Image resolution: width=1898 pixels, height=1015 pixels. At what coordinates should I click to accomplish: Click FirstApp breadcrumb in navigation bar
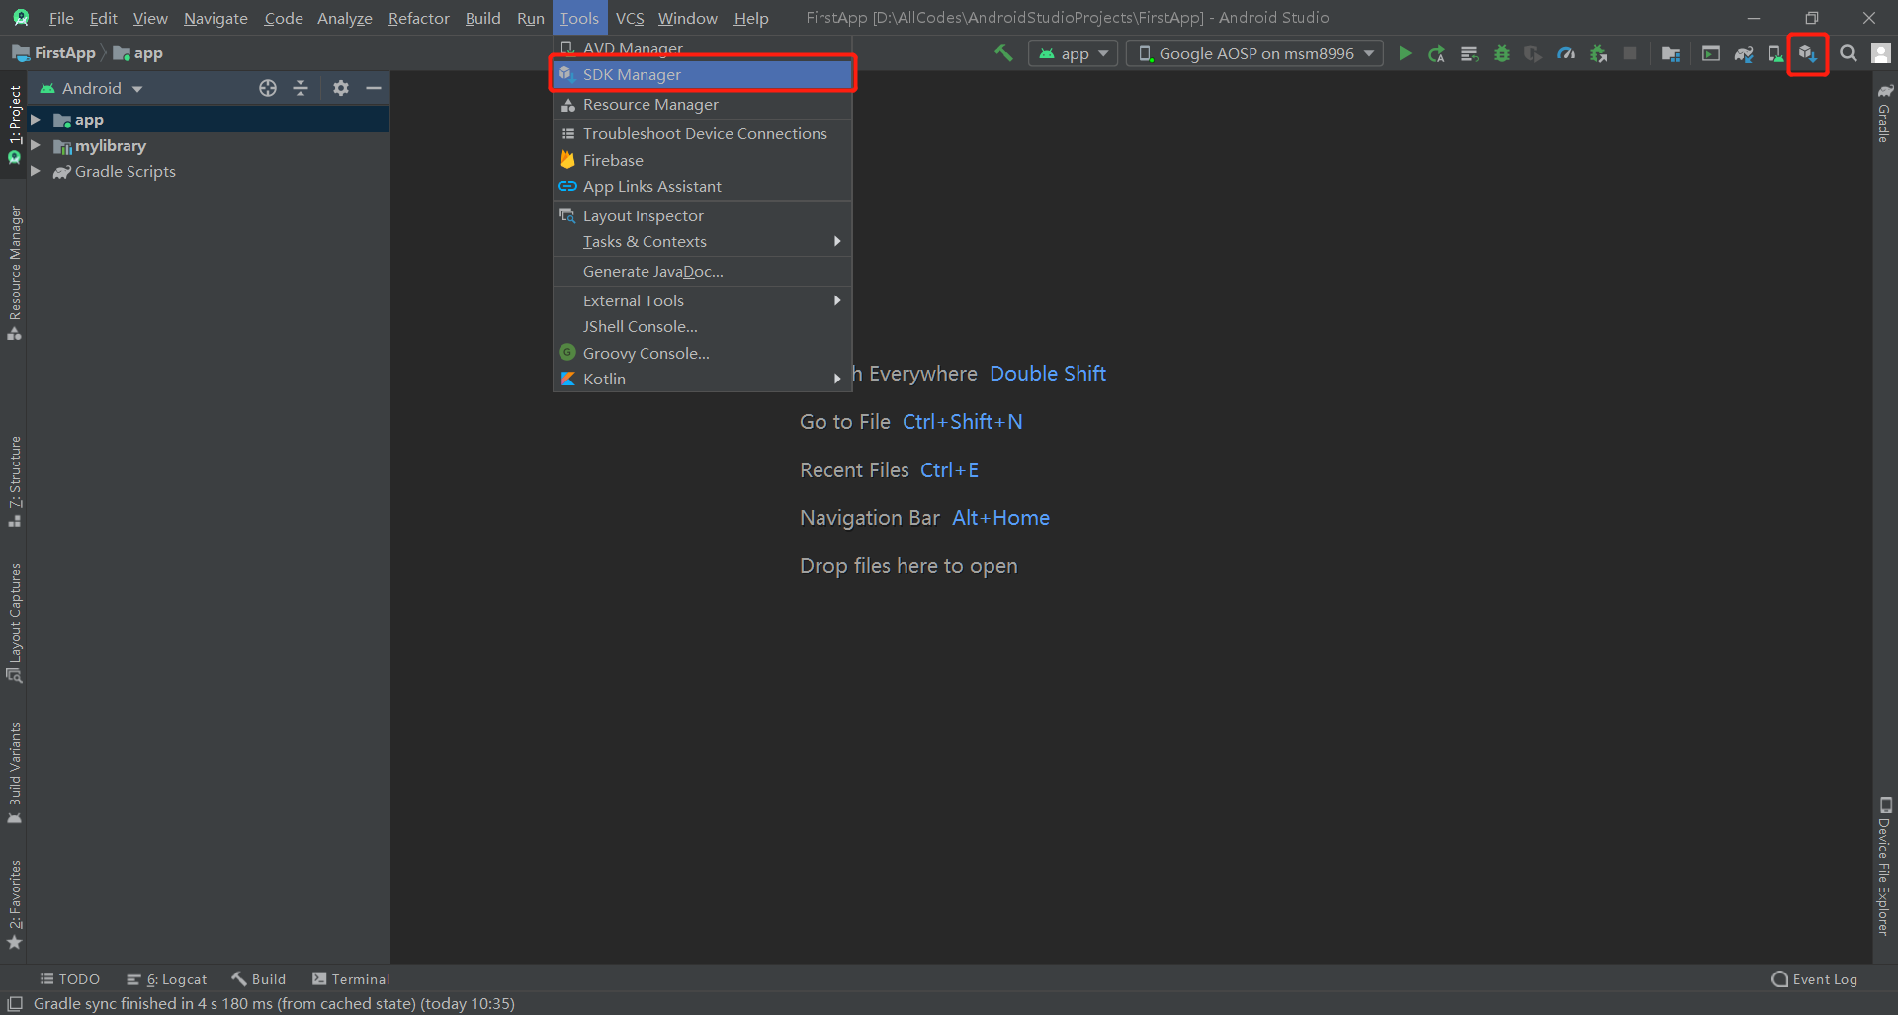click(x=54, y=53)
